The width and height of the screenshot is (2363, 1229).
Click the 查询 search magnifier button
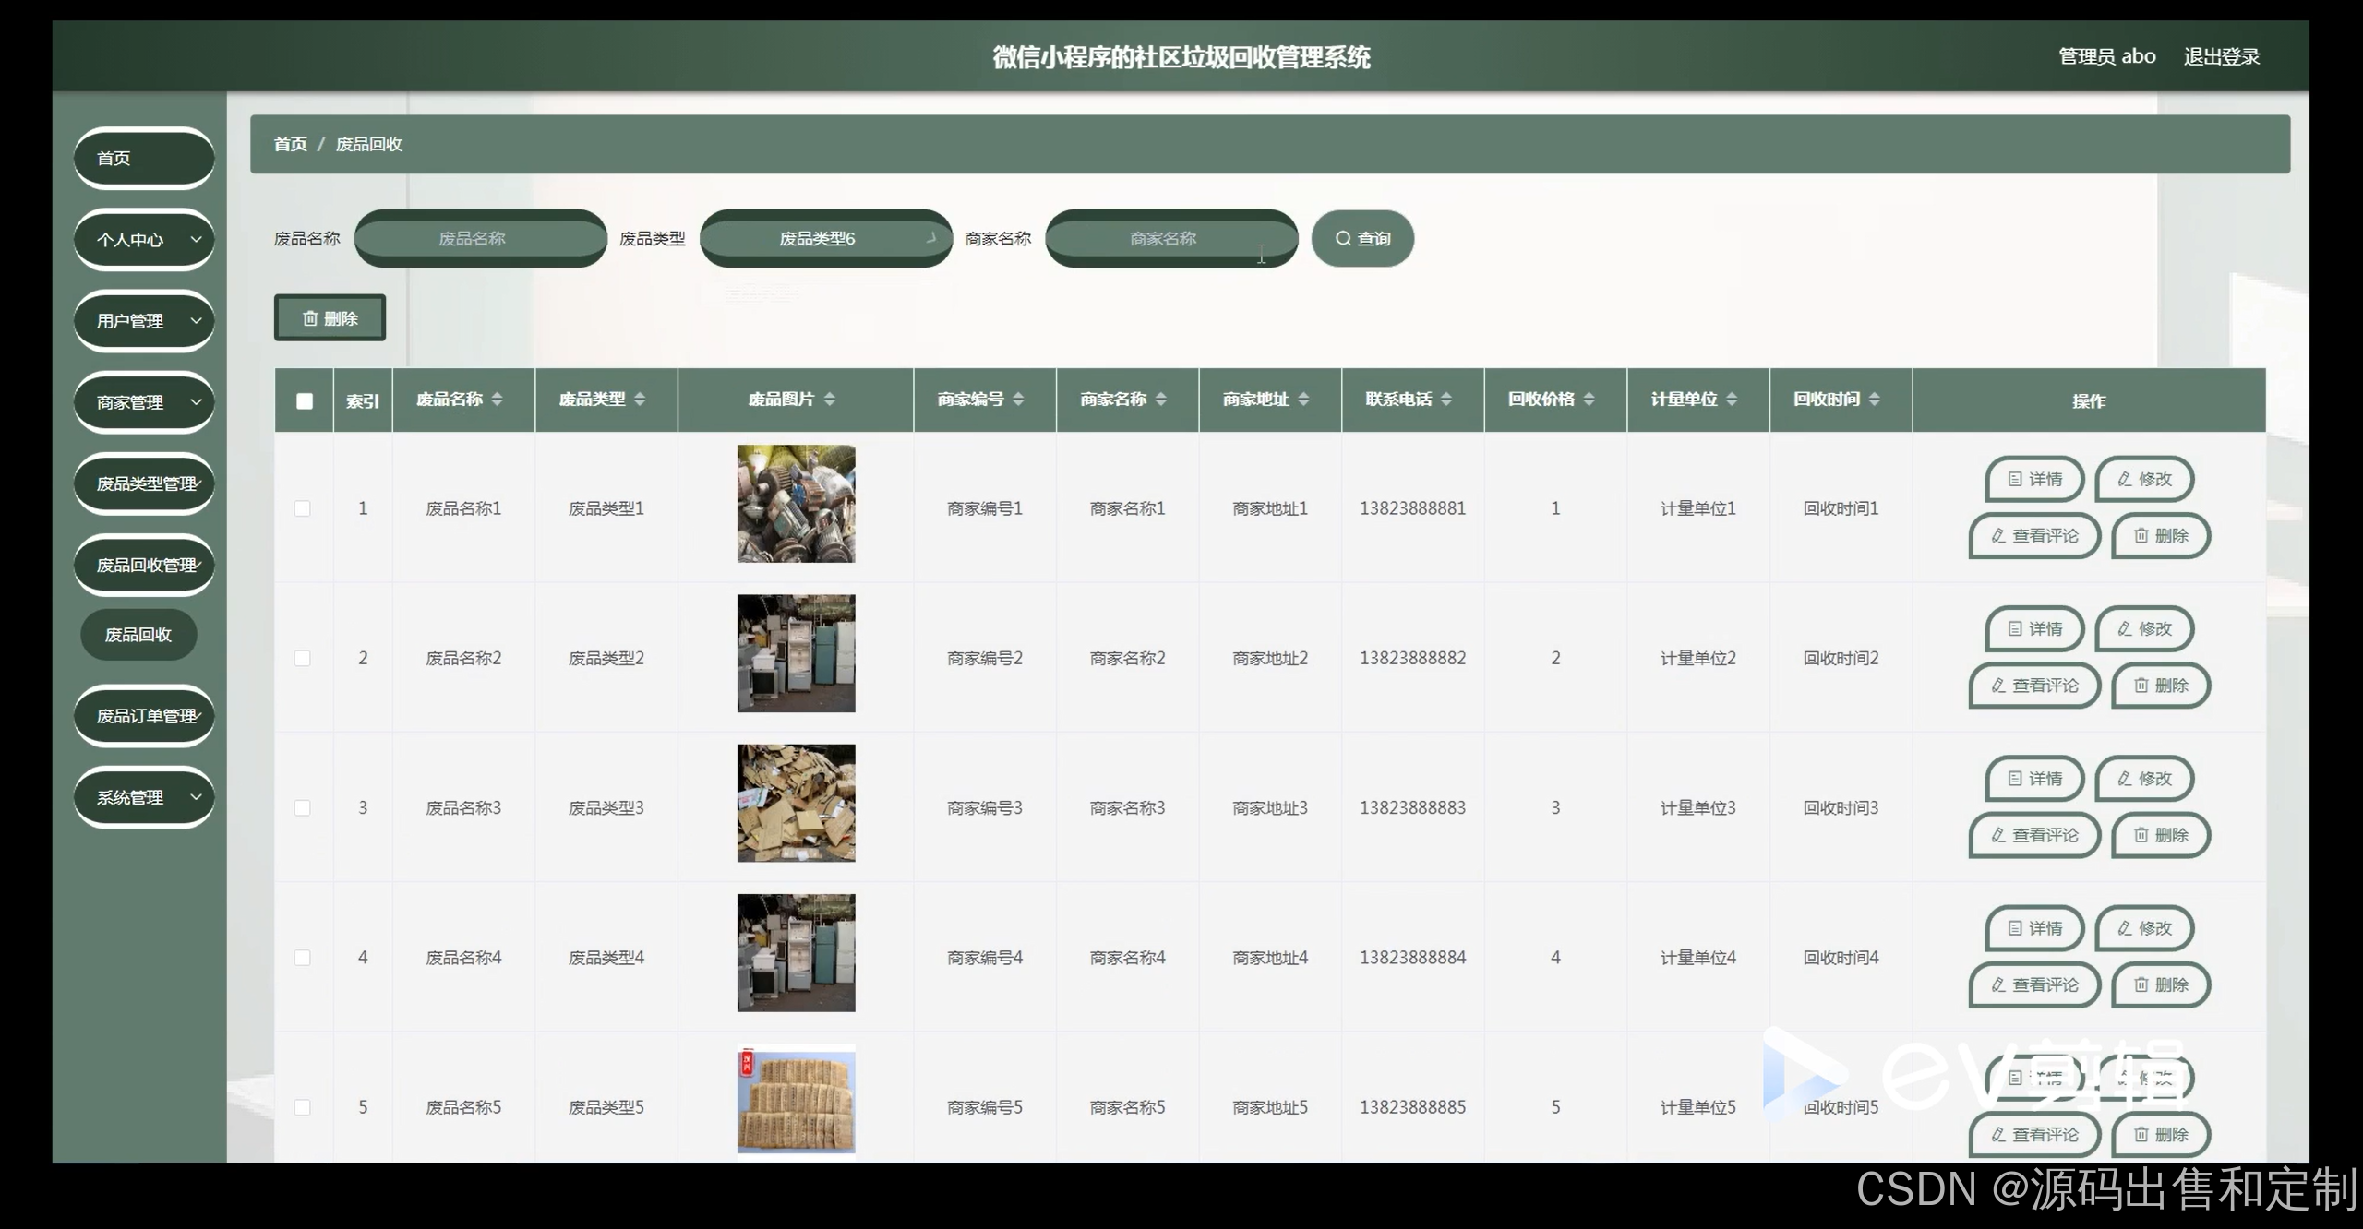(x=1362, y=238)
